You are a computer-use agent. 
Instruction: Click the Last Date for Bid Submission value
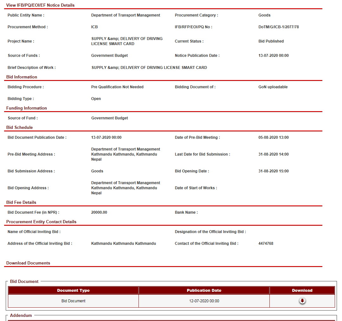[x=273, y=154]
